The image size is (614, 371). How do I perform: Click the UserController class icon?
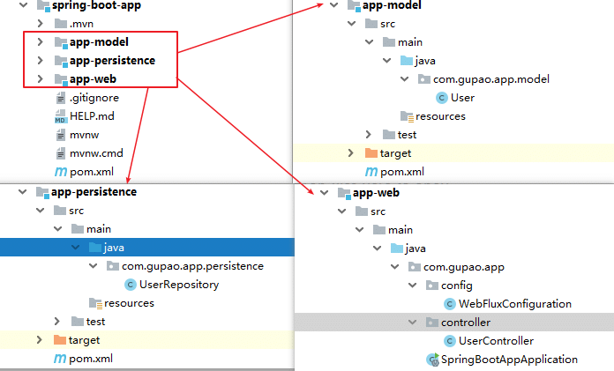coord(449,340)
